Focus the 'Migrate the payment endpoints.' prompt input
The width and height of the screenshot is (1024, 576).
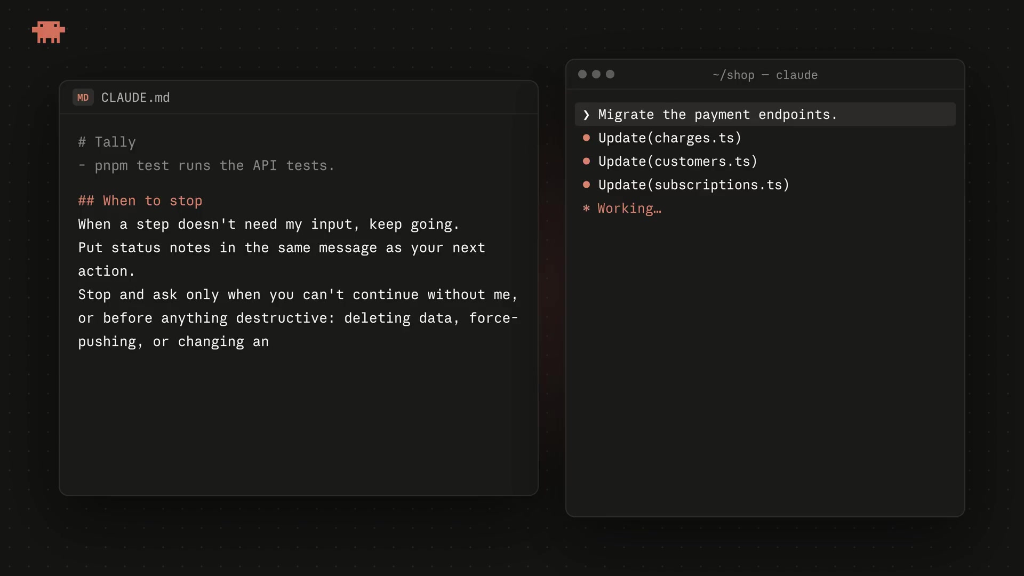click(x=765, y=114)
